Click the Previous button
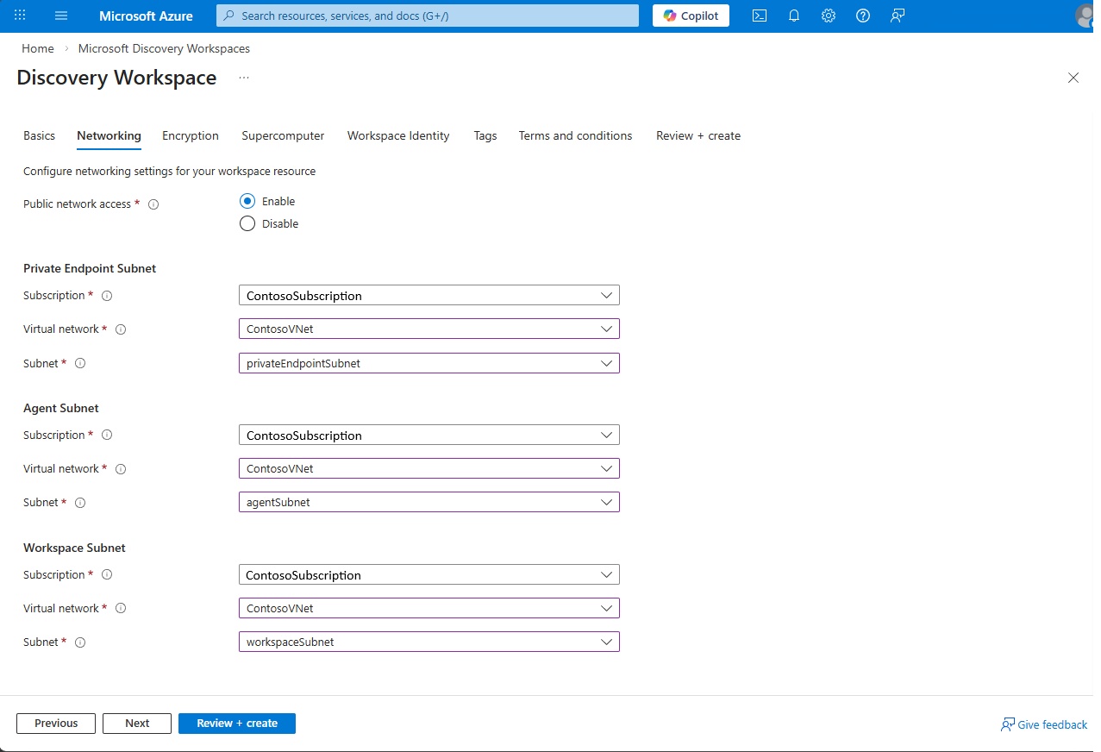 (56, 724)
